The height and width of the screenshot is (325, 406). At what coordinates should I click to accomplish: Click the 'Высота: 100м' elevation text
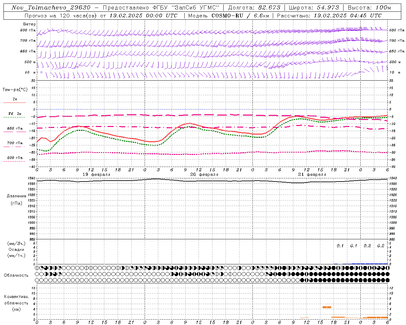click(370, 8)
